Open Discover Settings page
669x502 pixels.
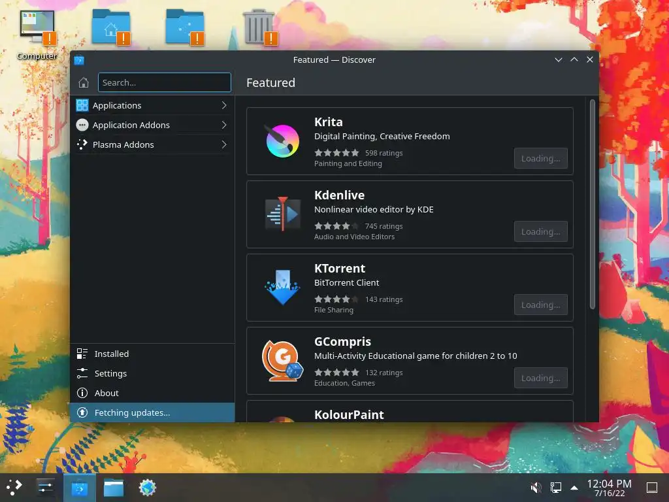point(152,373)
